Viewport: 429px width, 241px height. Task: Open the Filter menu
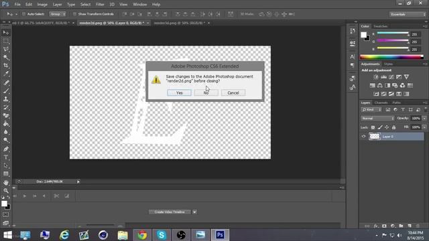click(100, 5)
